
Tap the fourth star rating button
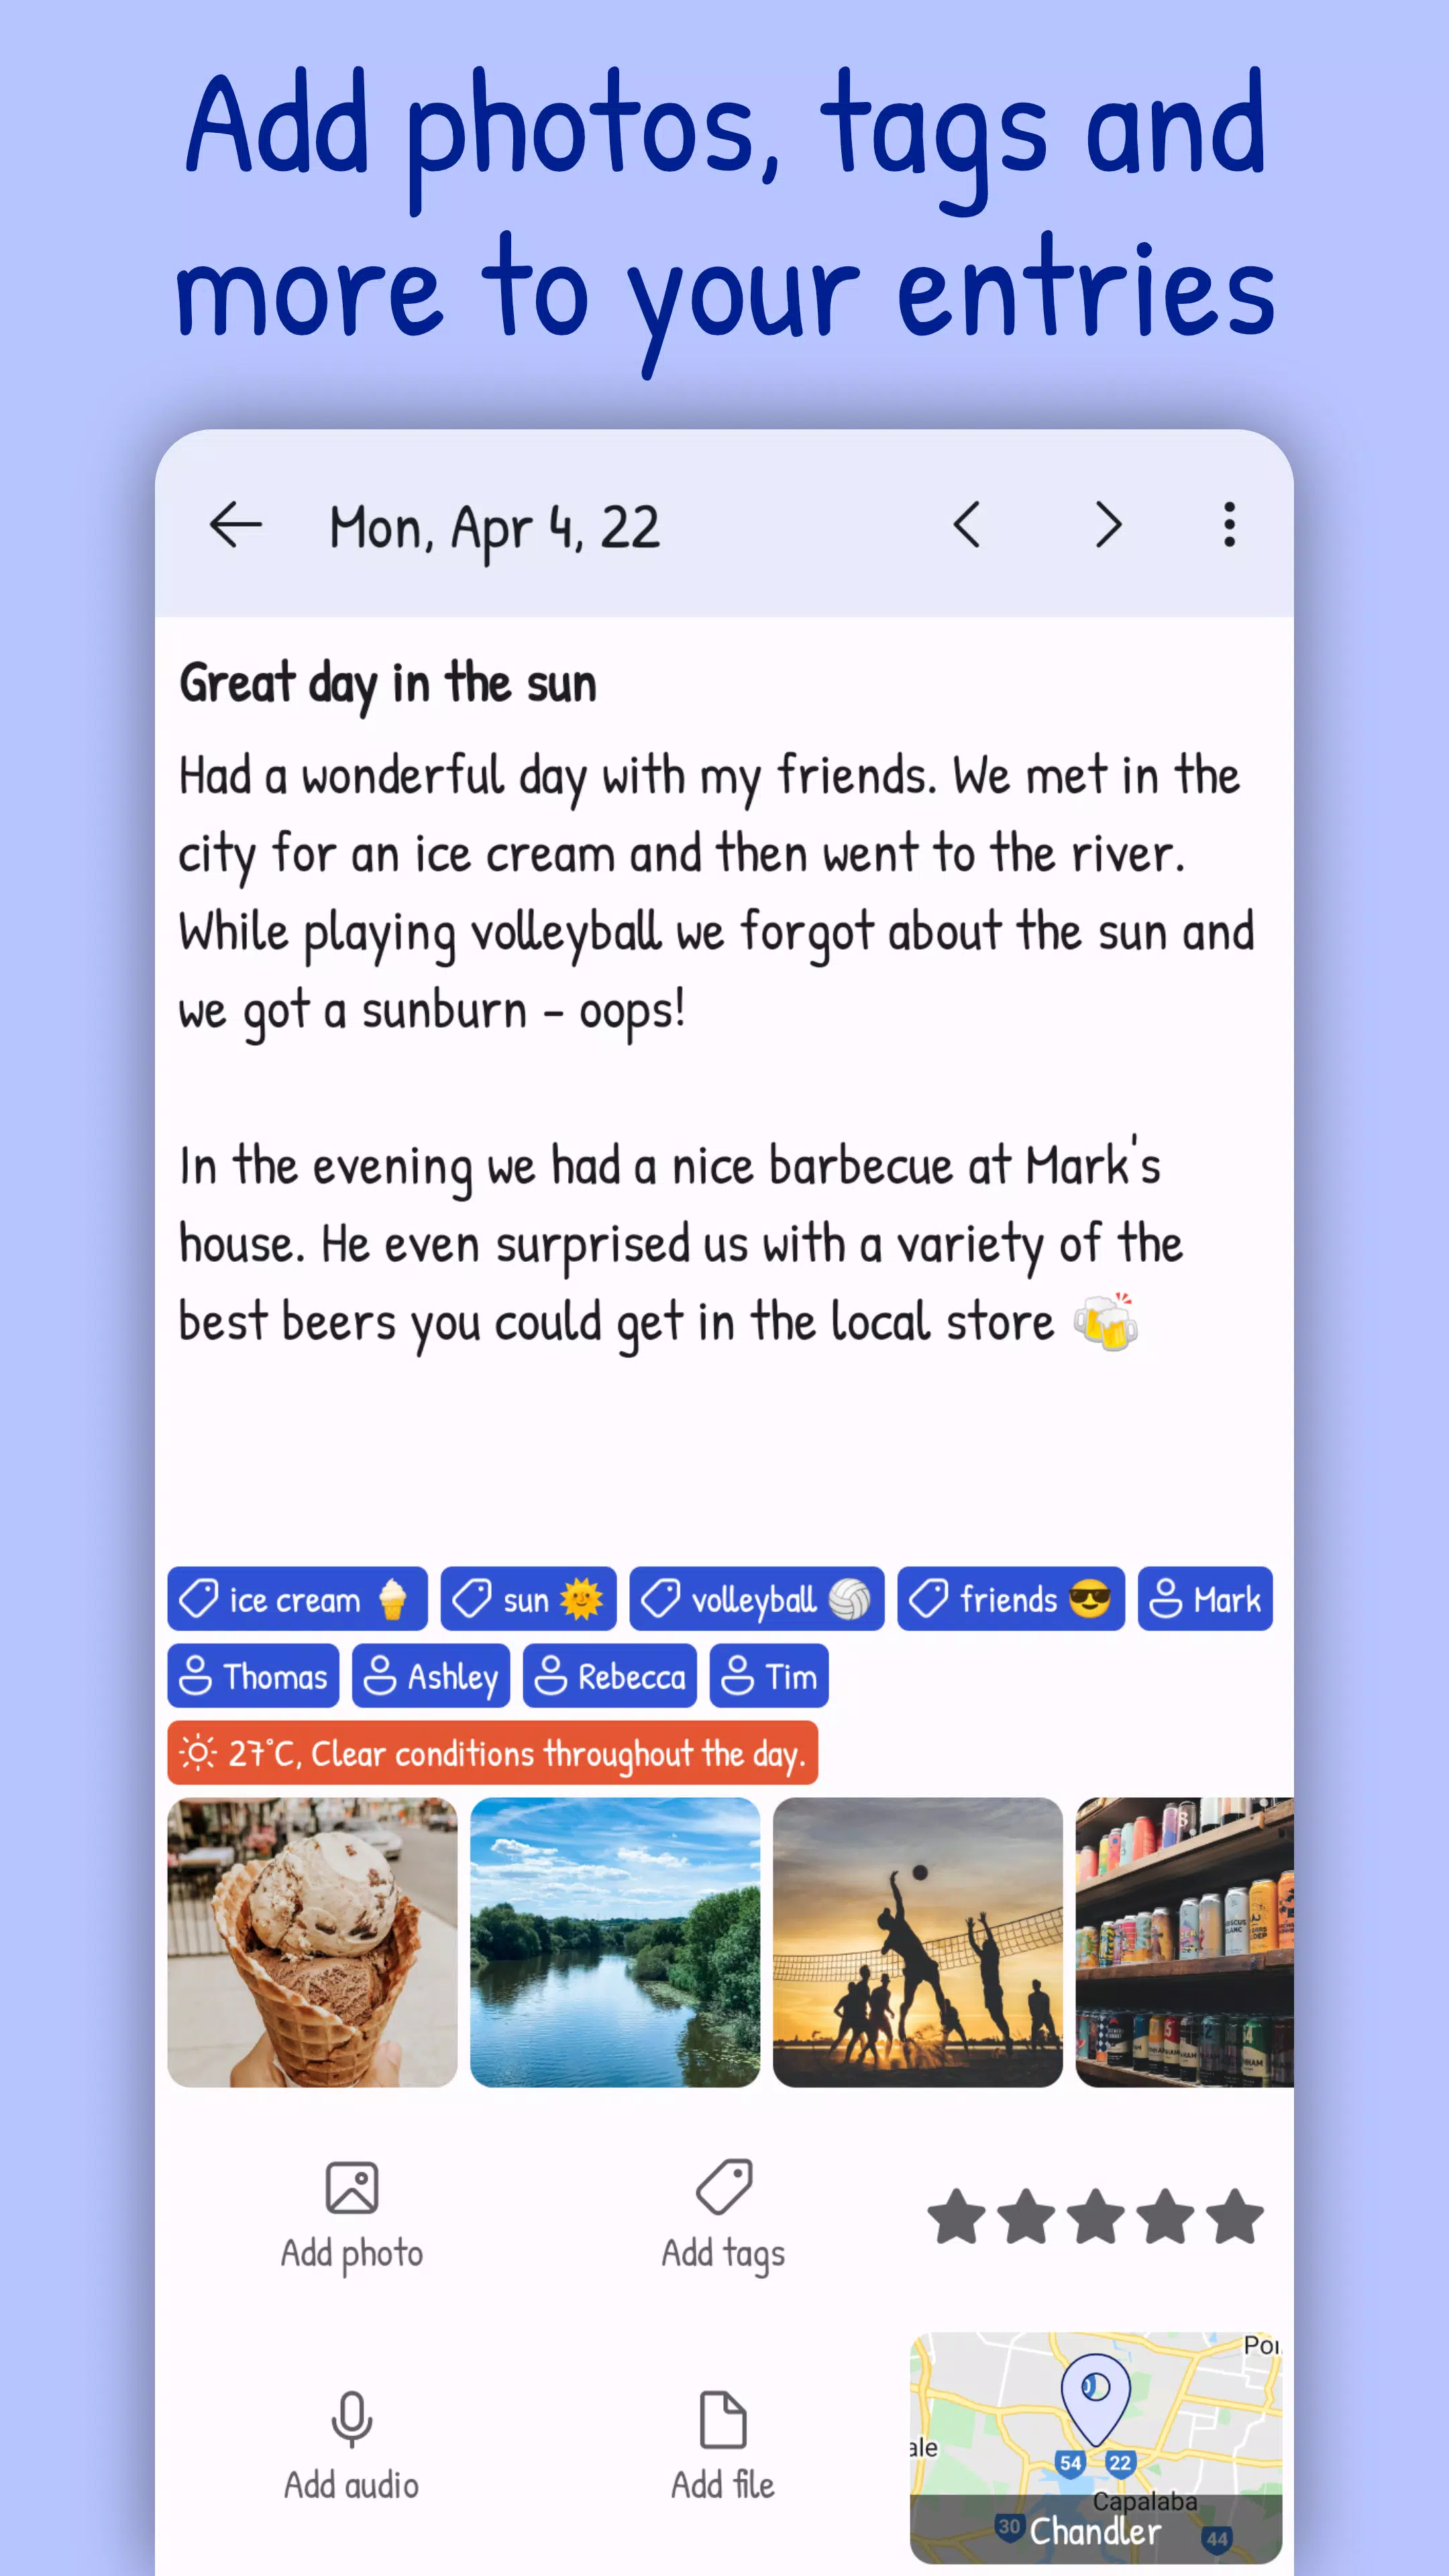(x=1163, y=2217)
